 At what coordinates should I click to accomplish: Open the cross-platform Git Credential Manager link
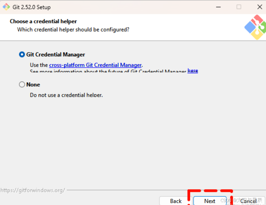[x=95, y=65]
